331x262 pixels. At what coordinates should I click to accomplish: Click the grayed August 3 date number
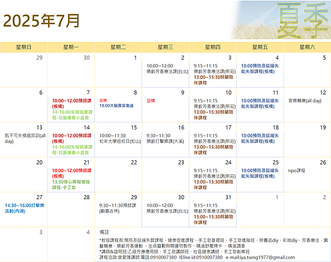(x=41, y=232)
